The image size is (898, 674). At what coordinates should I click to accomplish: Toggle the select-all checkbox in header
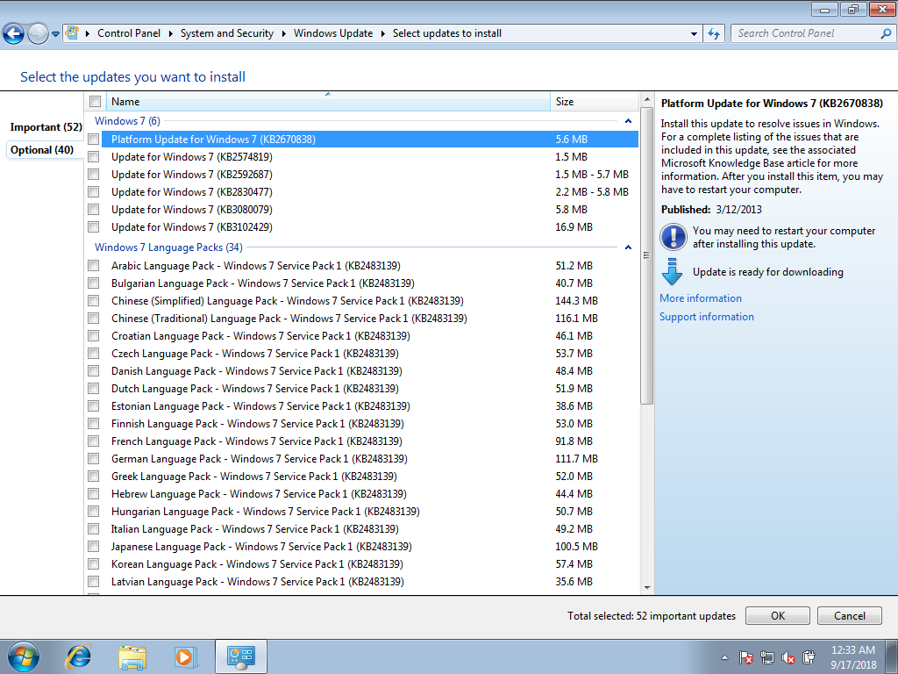tap(95, 102)
